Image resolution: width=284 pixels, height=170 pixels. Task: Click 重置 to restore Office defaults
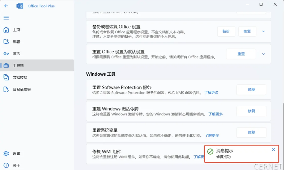pyautogui.click(x=241, y=54)
